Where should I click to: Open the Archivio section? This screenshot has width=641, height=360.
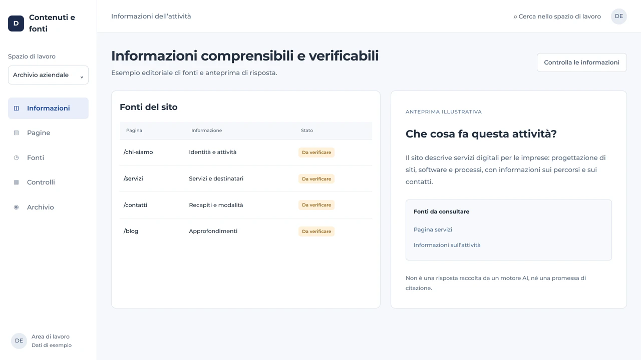coord(41,207)
